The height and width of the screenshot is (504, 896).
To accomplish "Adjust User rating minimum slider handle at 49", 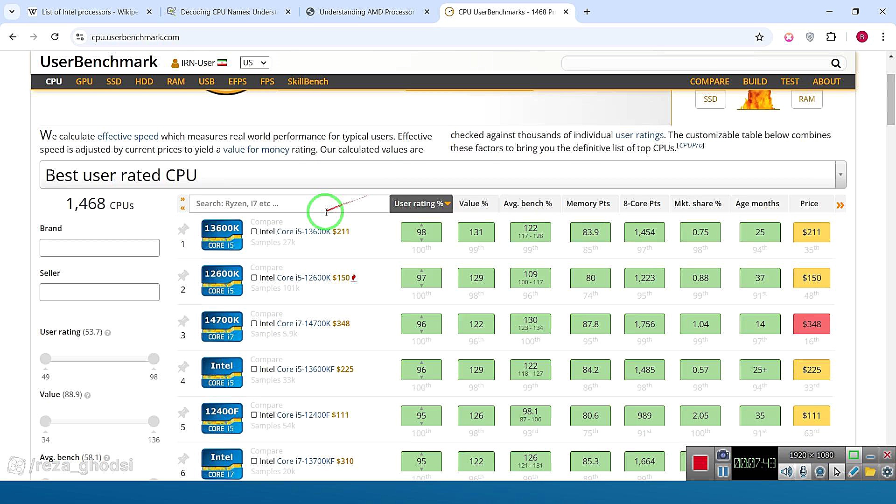I will [x=45, y=359].
